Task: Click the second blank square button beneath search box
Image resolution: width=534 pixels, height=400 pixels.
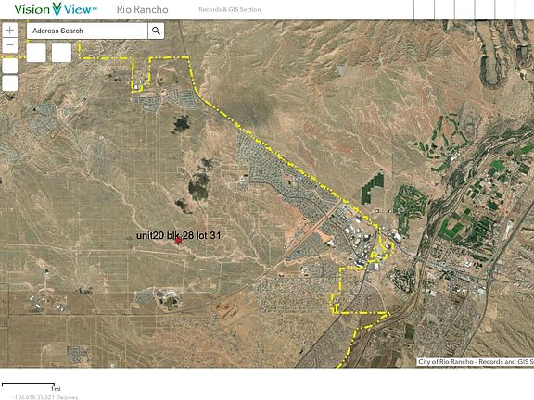Action: (x=61, y=53)
